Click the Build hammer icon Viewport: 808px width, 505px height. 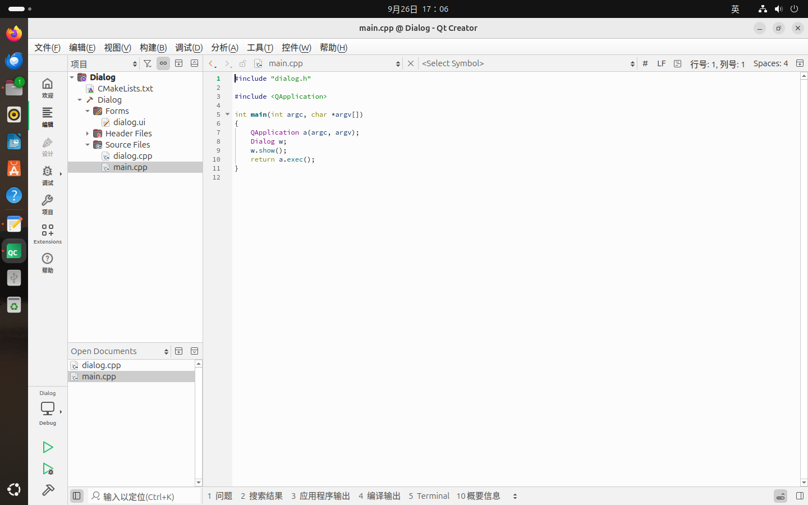(x=48, y=490)
